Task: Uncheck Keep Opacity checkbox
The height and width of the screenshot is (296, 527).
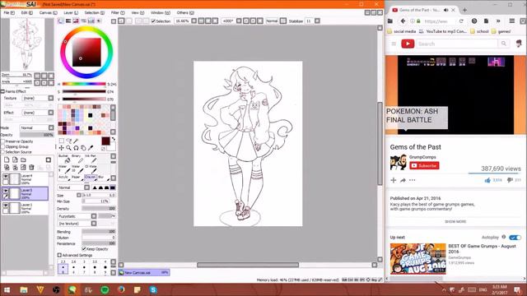Action: point(84,249)
